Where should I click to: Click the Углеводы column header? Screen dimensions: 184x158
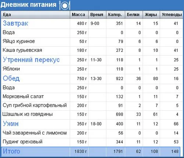[171, 15]
